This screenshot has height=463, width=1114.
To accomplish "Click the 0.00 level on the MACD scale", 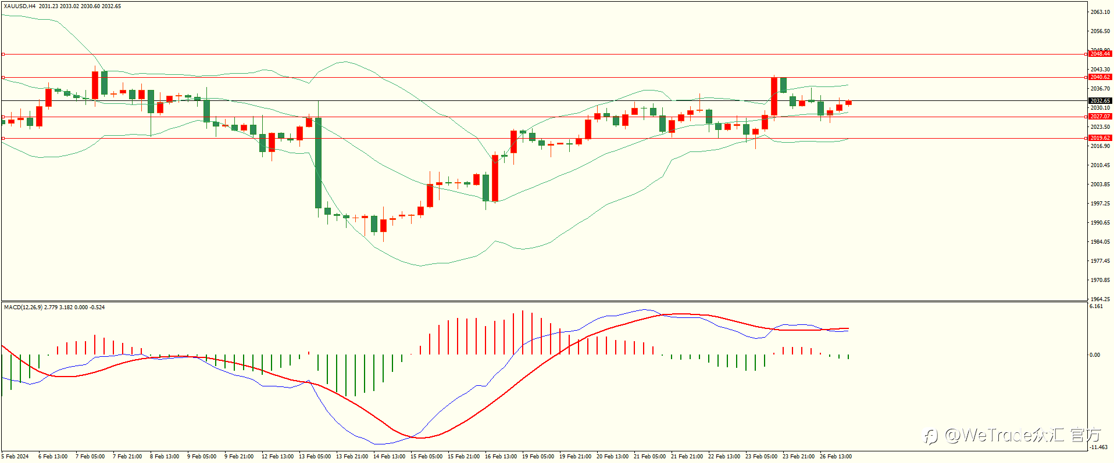I will (x=1095, y=355).
